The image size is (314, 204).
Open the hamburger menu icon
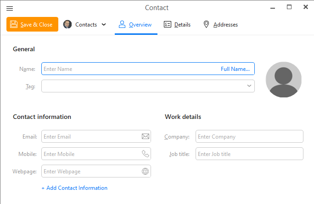click(x=10, y=8)
